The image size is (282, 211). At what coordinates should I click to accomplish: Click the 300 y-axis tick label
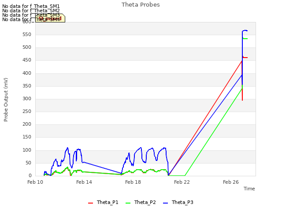pyautogui.click(x=27, y=98)
